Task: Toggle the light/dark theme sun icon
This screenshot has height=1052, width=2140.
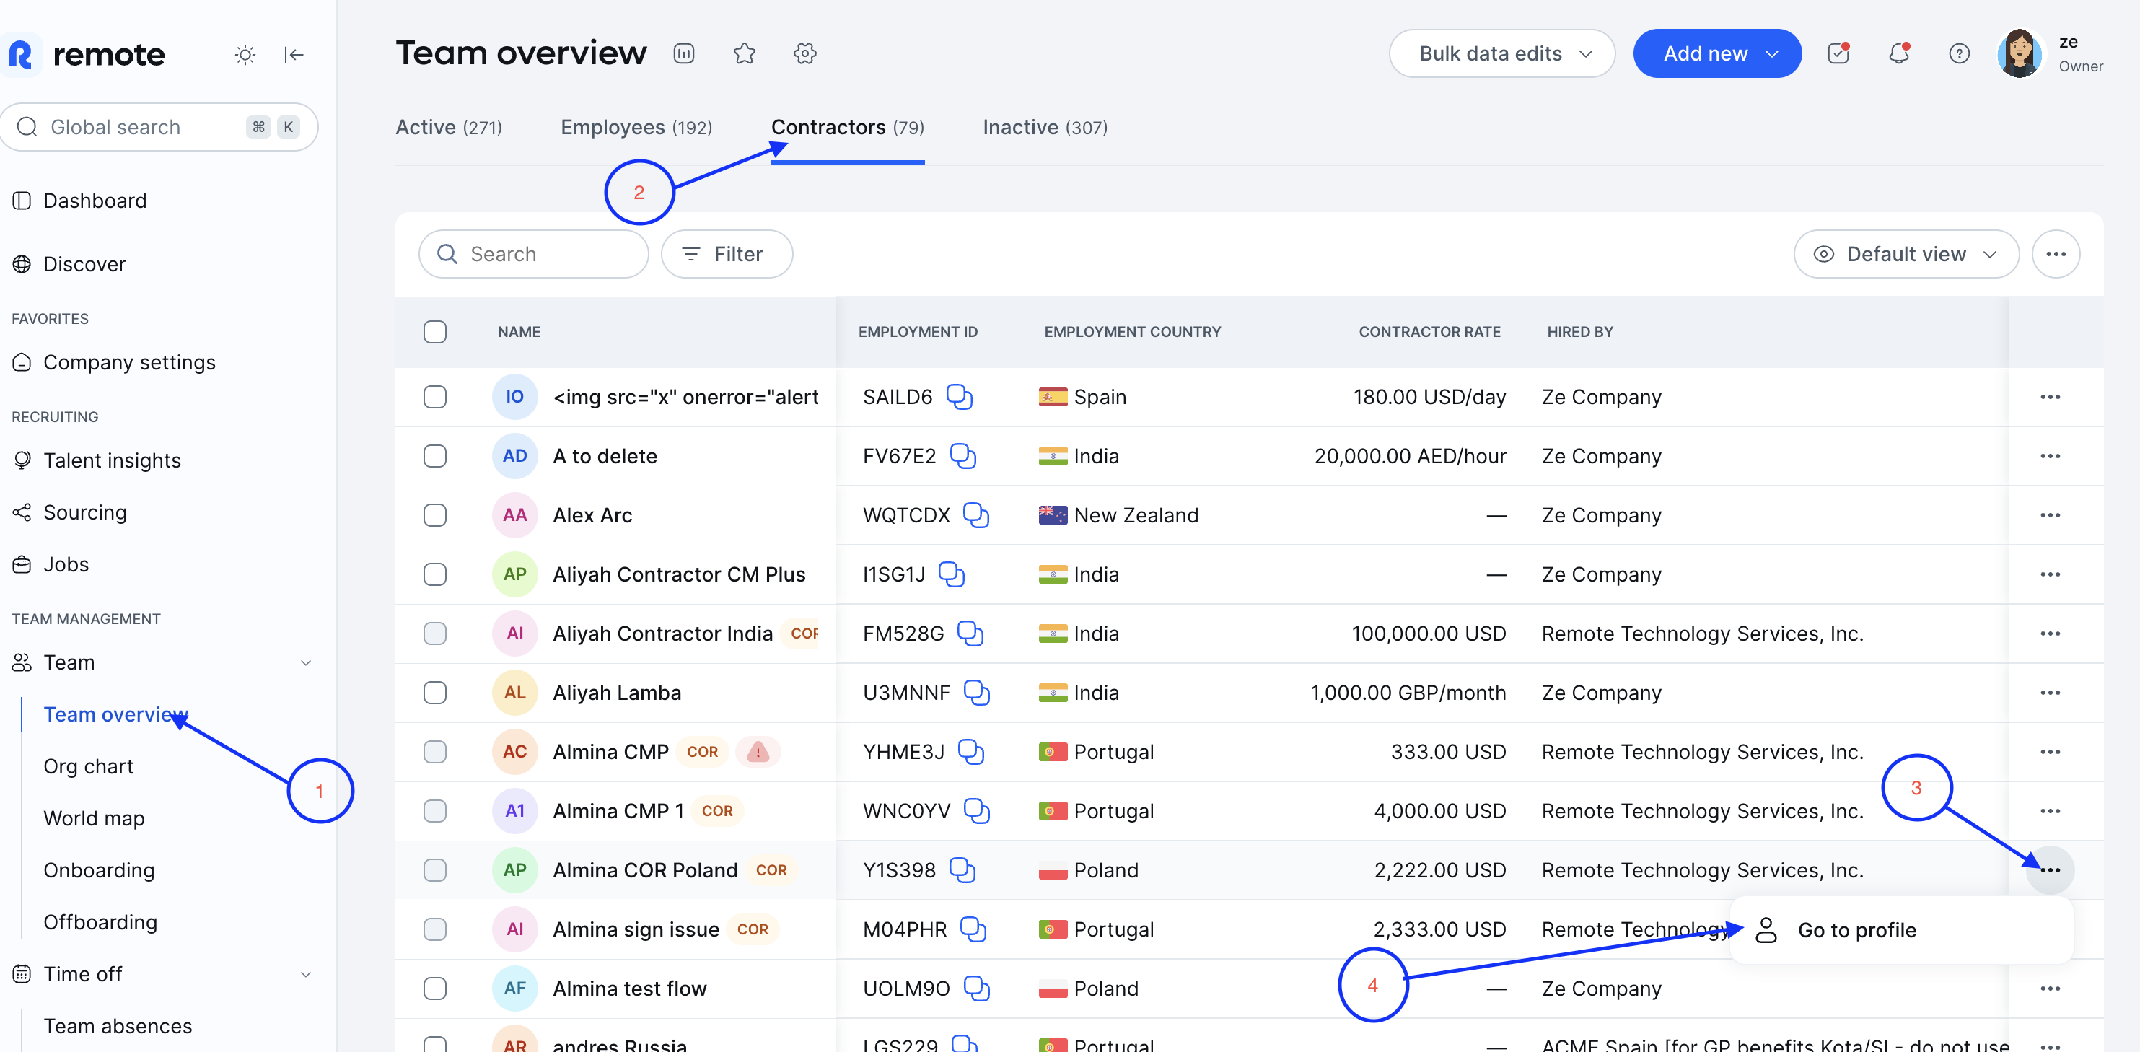Action: point(245,55)
